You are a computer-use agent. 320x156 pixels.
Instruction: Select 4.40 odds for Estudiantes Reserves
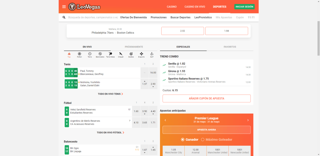tap(153, 111)
